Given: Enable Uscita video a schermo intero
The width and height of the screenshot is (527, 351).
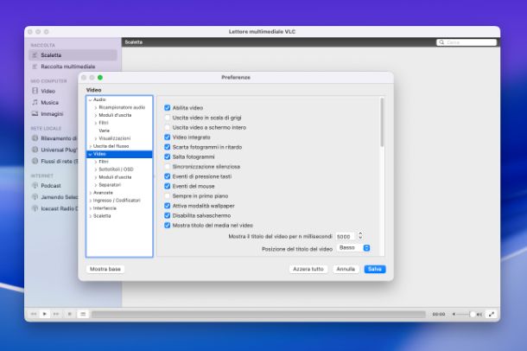Looking at the screenshot, I should 167,127.
